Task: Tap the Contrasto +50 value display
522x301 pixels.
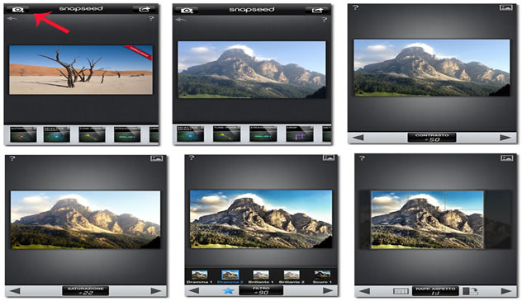Action: coord(432,138)
